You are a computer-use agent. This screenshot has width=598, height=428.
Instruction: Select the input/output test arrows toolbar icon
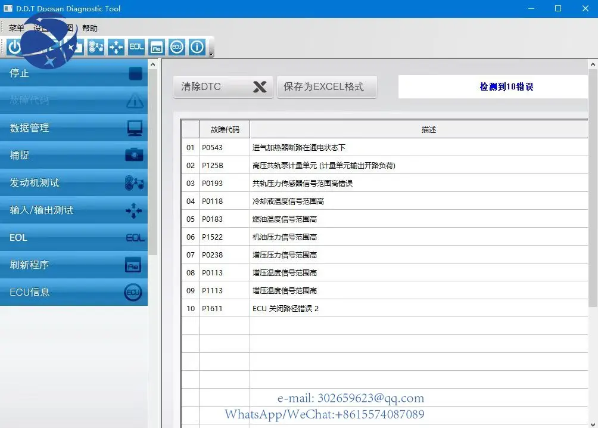116,47
